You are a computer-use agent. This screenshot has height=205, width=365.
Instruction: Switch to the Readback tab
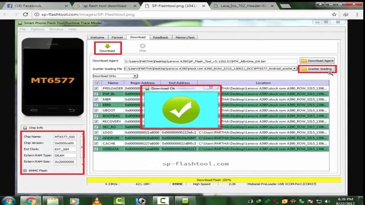coord(160,38)
